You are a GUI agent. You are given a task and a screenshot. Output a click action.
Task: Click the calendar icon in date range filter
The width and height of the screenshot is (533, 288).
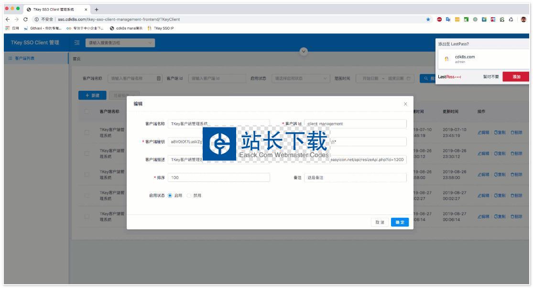tap(408, 78)
